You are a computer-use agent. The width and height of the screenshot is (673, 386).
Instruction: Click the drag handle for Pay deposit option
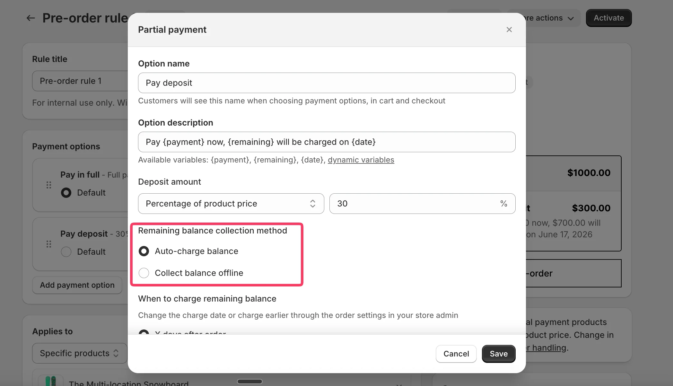49,244
